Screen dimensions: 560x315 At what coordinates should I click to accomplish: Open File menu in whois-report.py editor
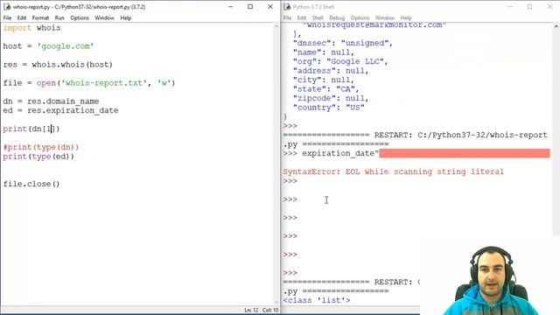tap(8, 17)
